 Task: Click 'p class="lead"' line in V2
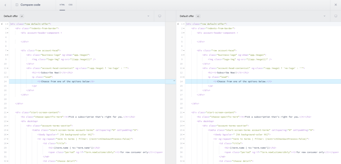pos(219,77)
